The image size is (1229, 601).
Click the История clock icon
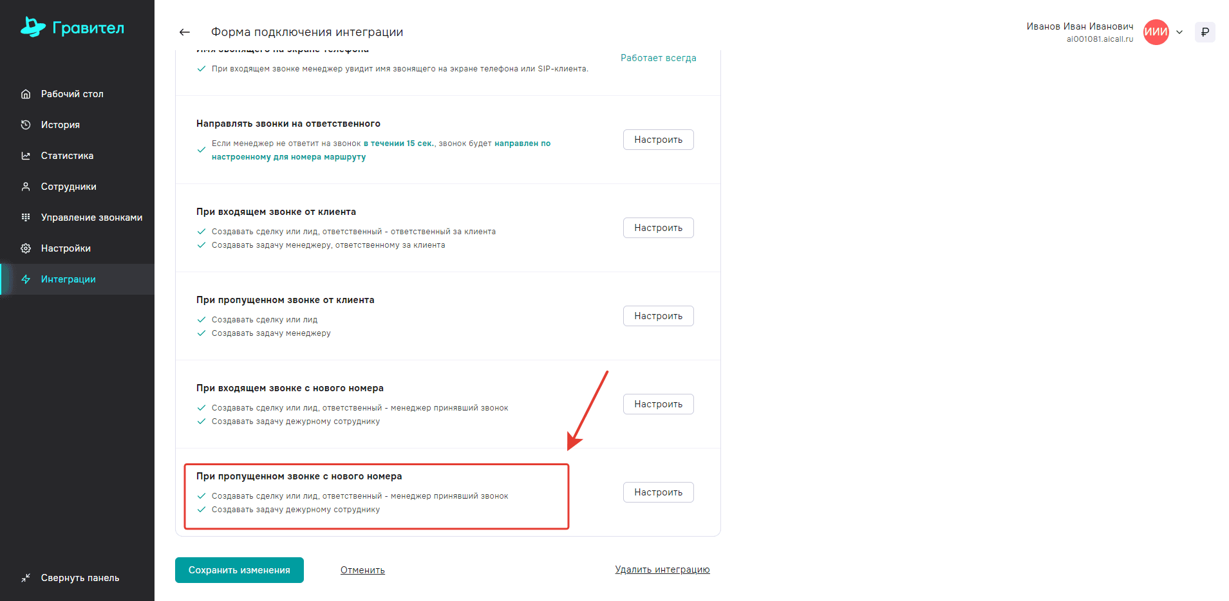tap(26, 125)
